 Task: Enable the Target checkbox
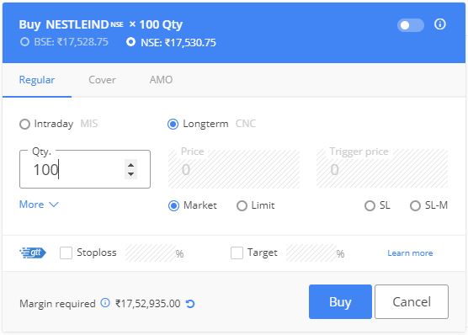[x=237, y=253]
